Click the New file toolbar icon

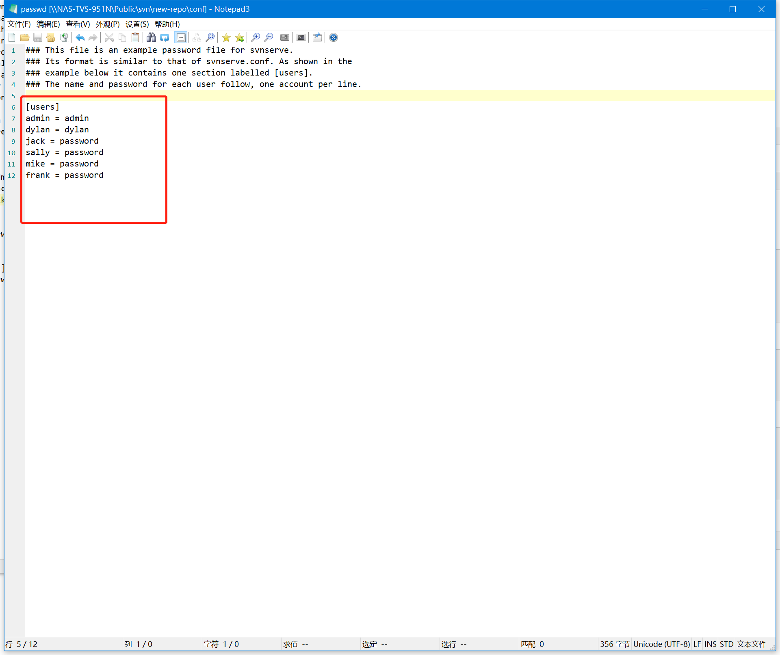point(12,38)
